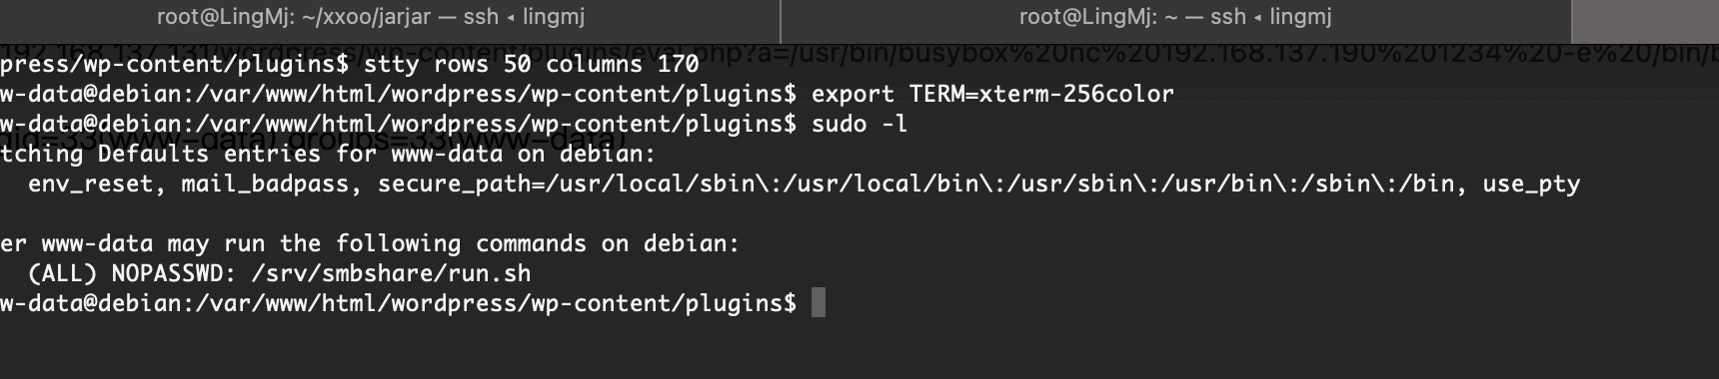This screenshot has width=1719, height=379.
Task: Click the 'stty rows 50 columns 170' command
Action: (532, 64)
